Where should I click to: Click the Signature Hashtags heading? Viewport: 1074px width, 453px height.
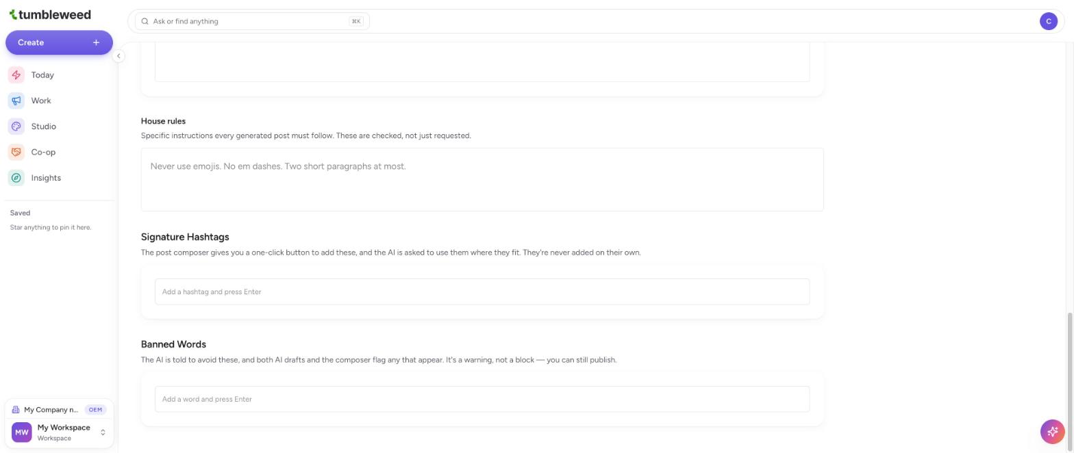point(185,237)
